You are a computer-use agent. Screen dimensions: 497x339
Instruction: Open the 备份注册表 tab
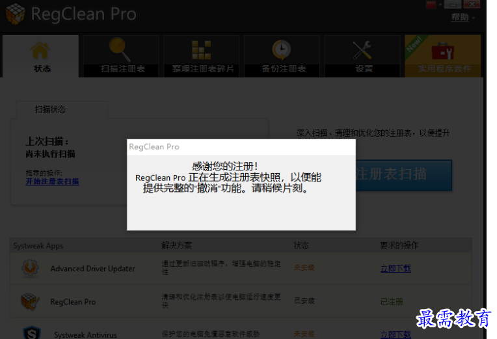pyautogui.click(x=282, y=56)
